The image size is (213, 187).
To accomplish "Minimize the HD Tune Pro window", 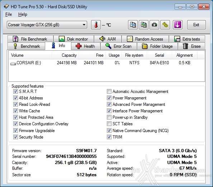I will (x=180, y=7).
